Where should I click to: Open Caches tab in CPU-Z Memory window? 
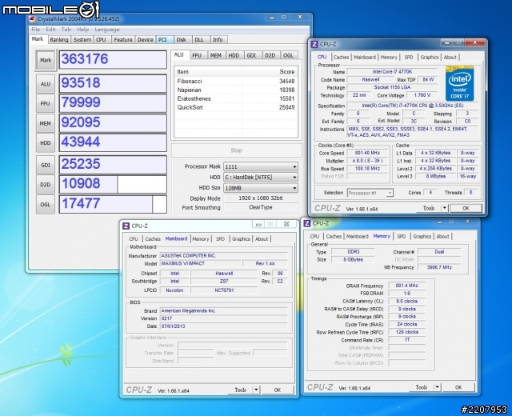pyautogui.click(x=334, y=237)
